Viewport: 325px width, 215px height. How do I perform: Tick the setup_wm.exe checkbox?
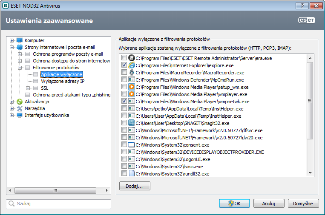point(124,86)
